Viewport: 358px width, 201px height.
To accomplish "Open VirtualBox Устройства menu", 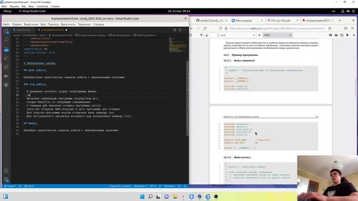I will pyautogui.click(x=43, y=6).
